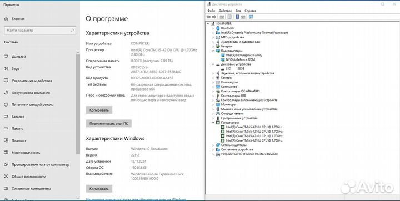Expand the Камеры node
The image size is (400, 201).
tap(213, 78)
